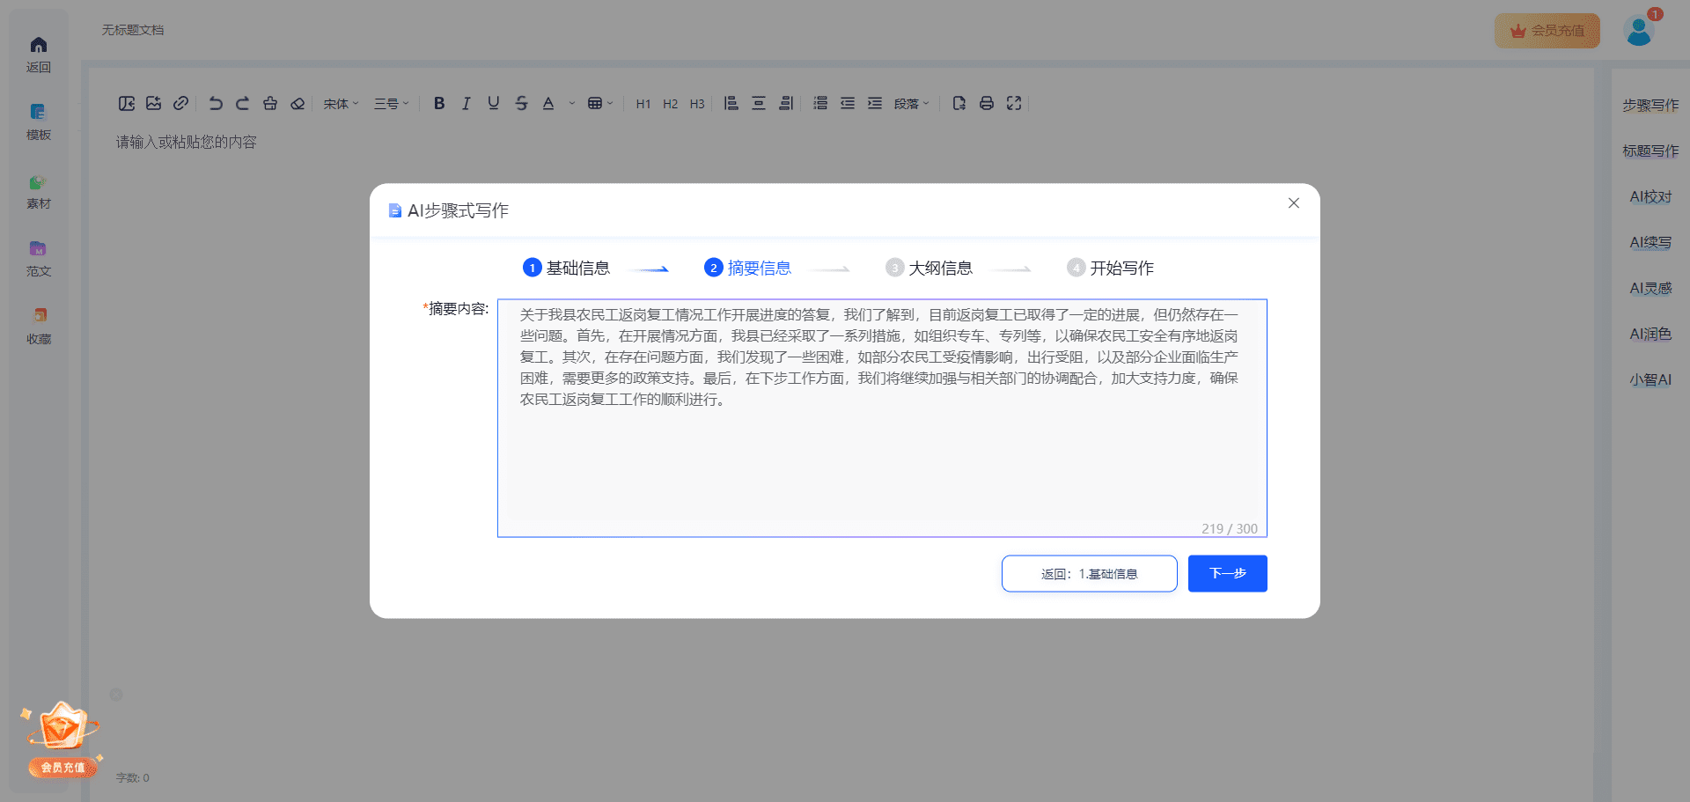
Task: Open the 范文 sample essays panel
Action: tap(39, 259)
